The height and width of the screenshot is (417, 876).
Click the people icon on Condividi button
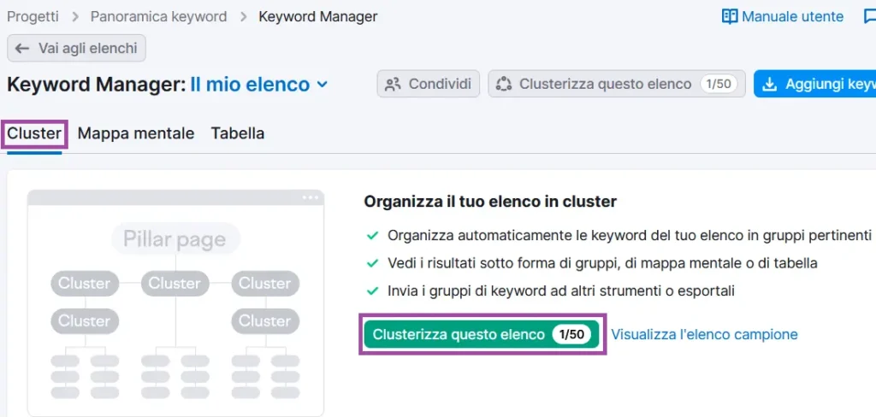point(393,84)
